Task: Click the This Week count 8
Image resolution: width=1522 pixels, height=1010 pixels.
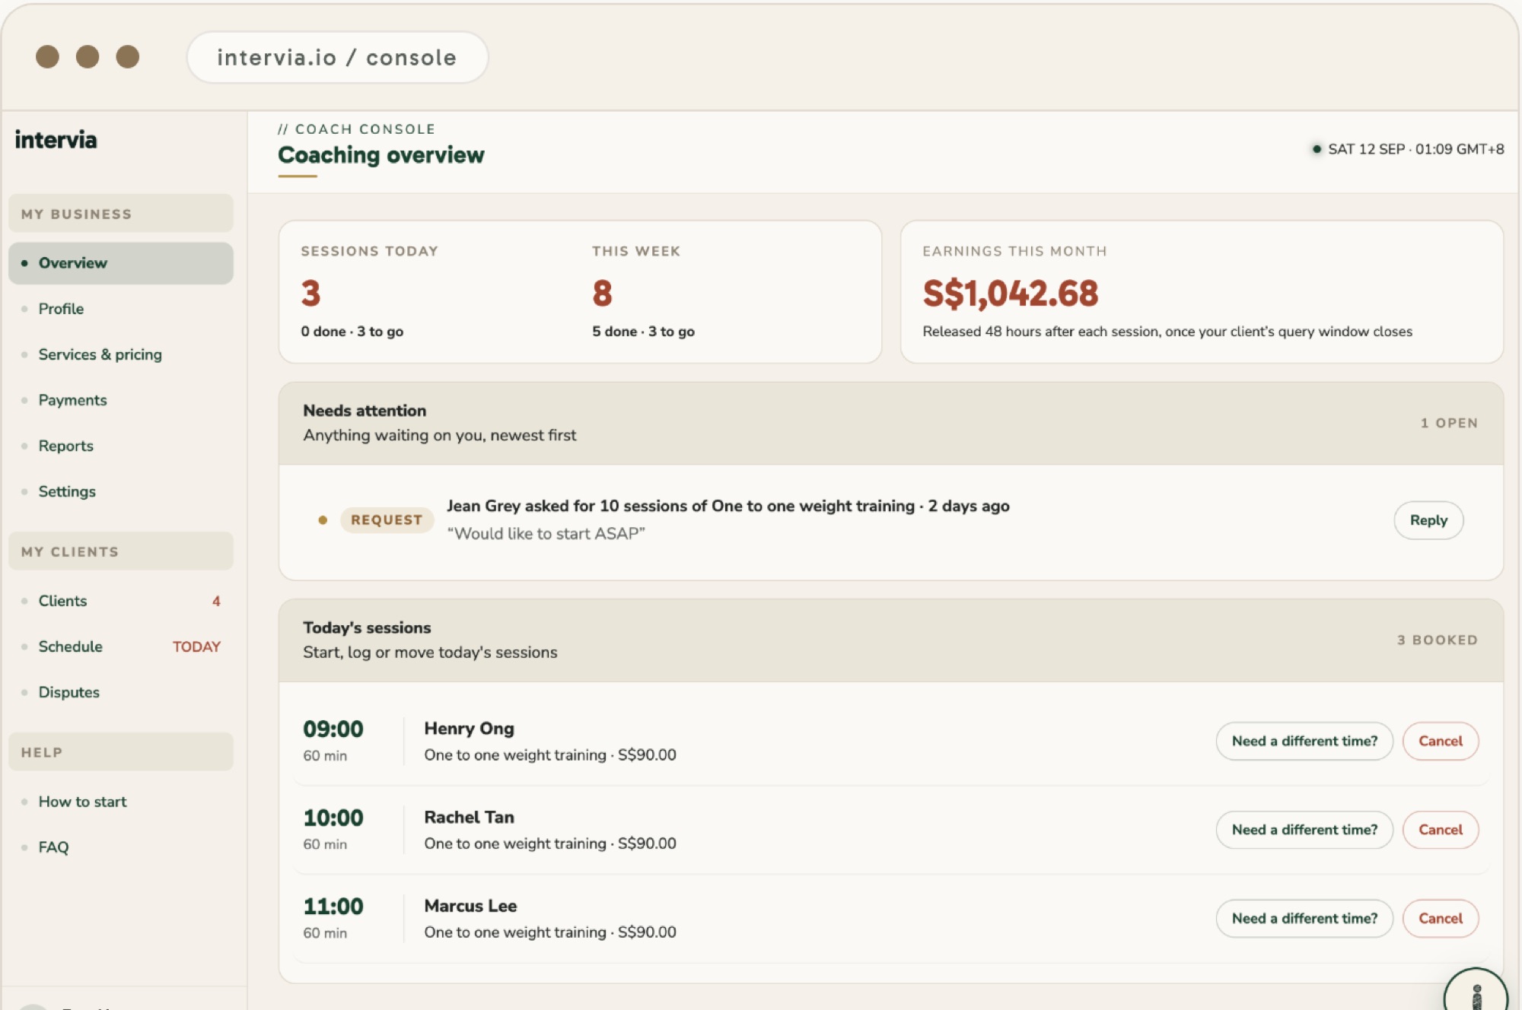Action: click(x=602, y=294)
